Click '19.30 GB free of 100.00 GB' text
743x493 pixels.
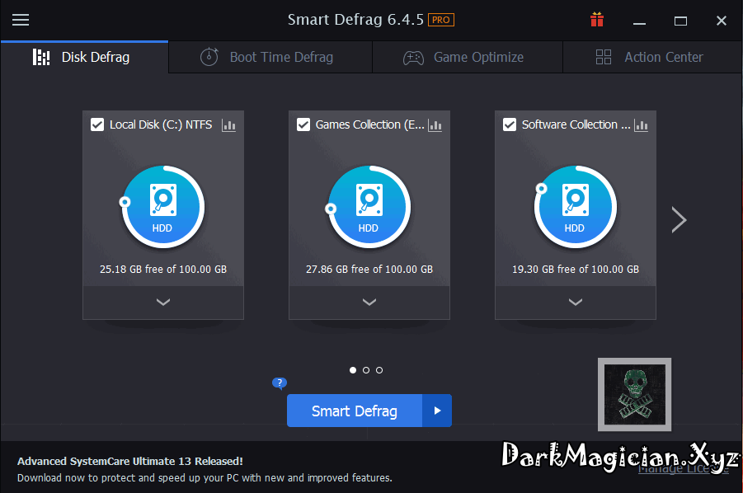(576, 270)
